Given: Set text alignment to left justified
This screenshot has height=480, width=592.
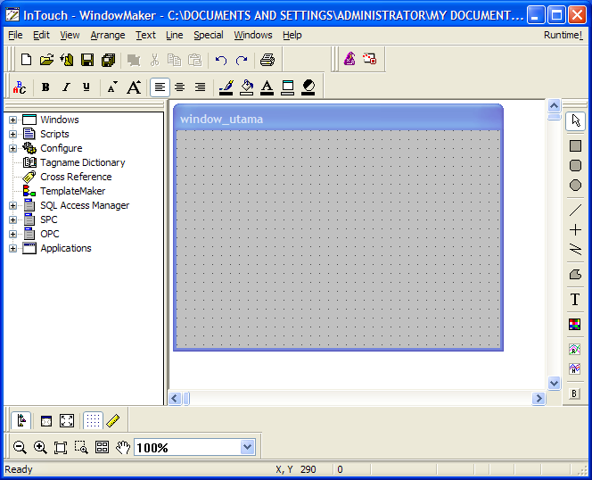Looking at the screenshot, I should pos(160,87).
